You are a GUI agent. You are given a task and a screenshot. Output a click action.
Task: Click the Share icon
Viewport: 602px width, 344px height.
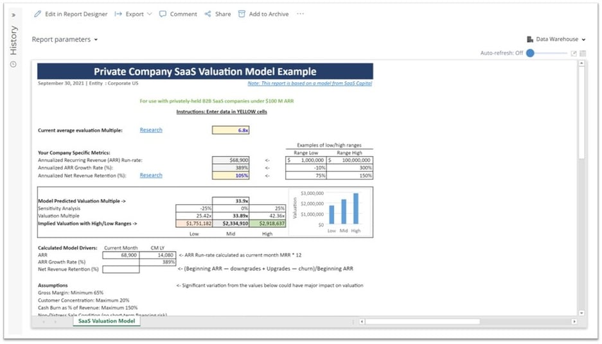[208, 14]
